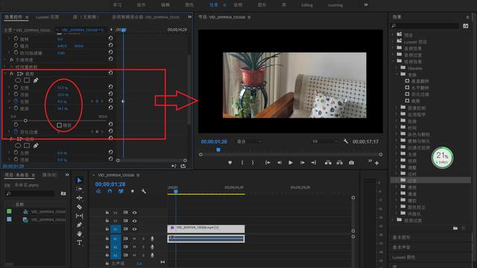Create rectangle mask on upper 裁剪 effect

pos(27,80)
